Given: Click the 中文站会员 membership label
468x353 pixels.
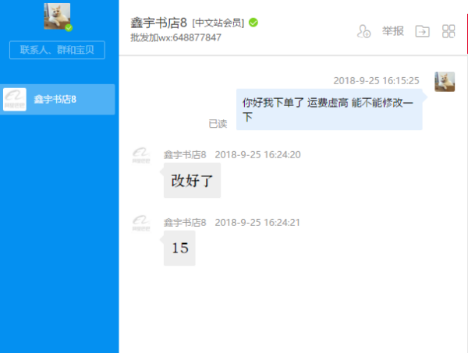Looking at the screenshot, I should 218,23.
